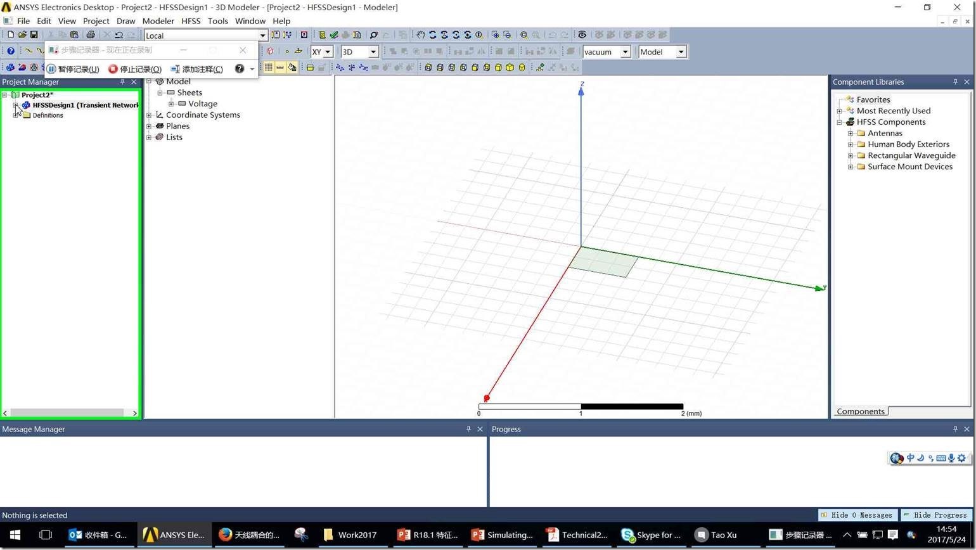Click the Draw box icon
The height and width of the screenshot is (550, 976).
pos(270,51)
